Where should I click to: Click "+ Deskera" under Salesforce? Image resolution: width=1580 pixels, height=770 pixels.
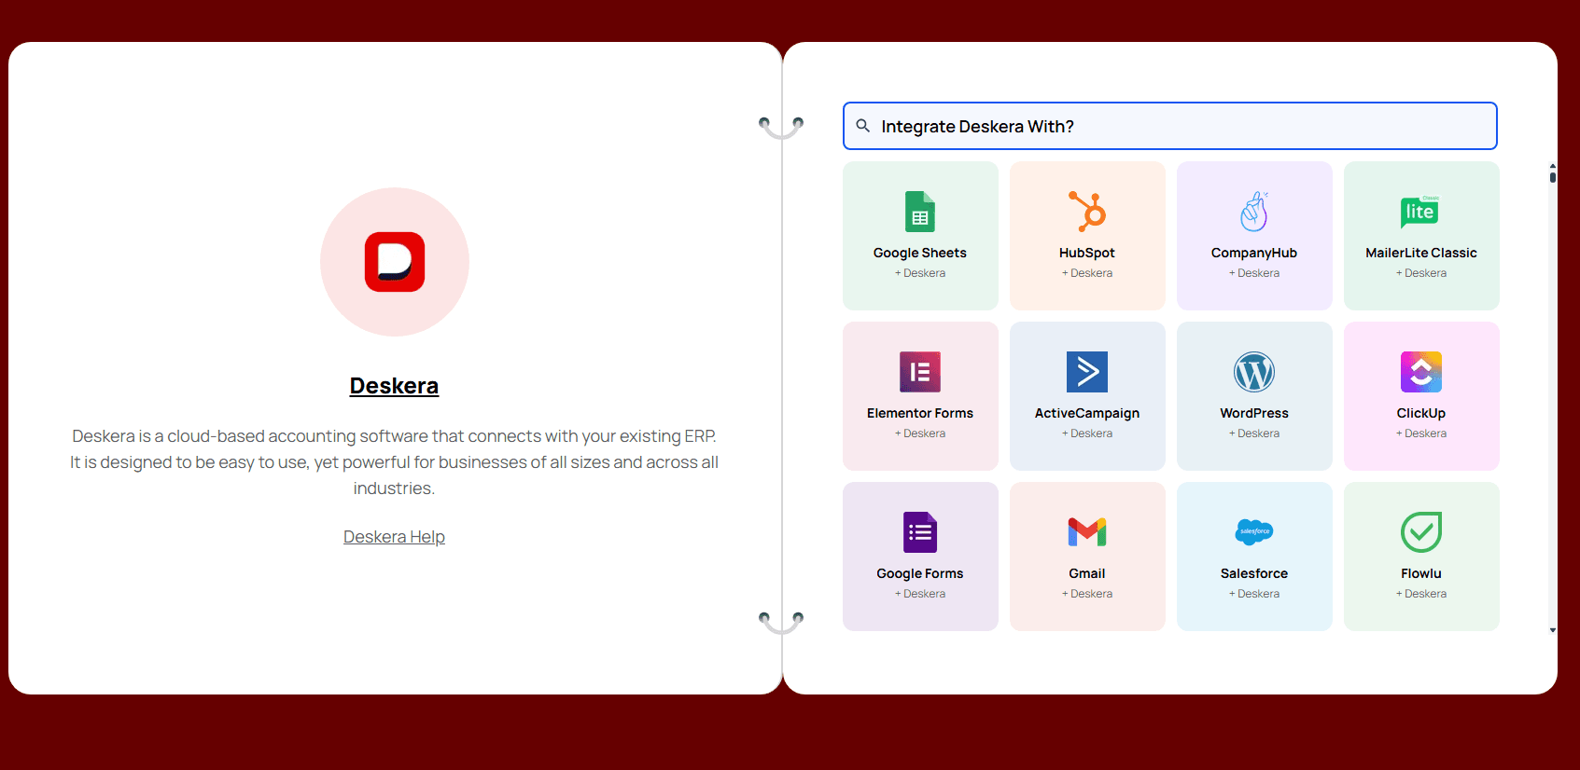coord(1254,594)
